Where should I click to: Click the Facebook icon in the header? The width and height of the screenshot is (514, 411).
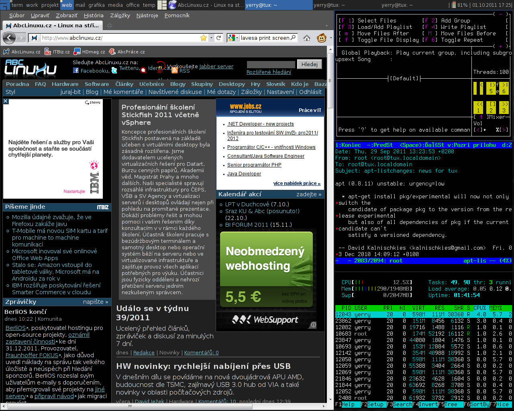pos(76,70)
